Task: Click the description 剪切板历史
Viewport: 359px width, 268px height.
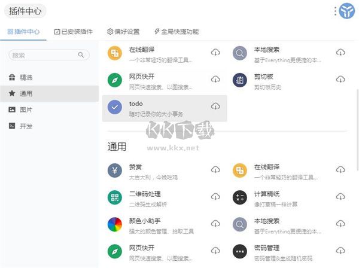Action: point(267,87)
